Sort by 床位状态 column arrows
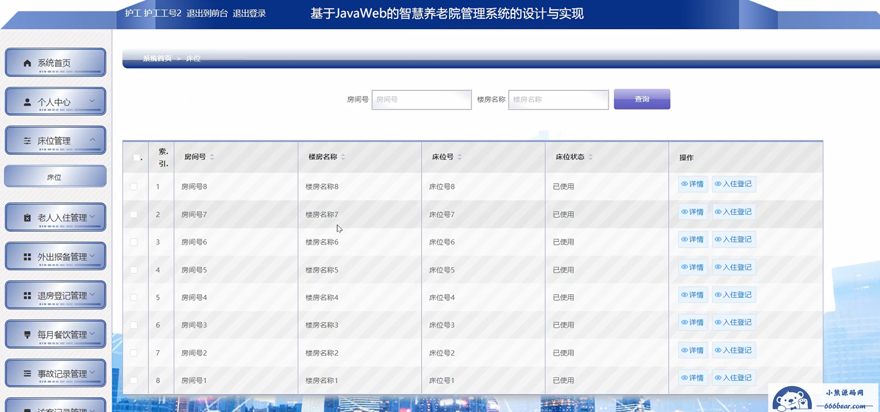Viewport: 880px width, 412px height. click(590, 157)
